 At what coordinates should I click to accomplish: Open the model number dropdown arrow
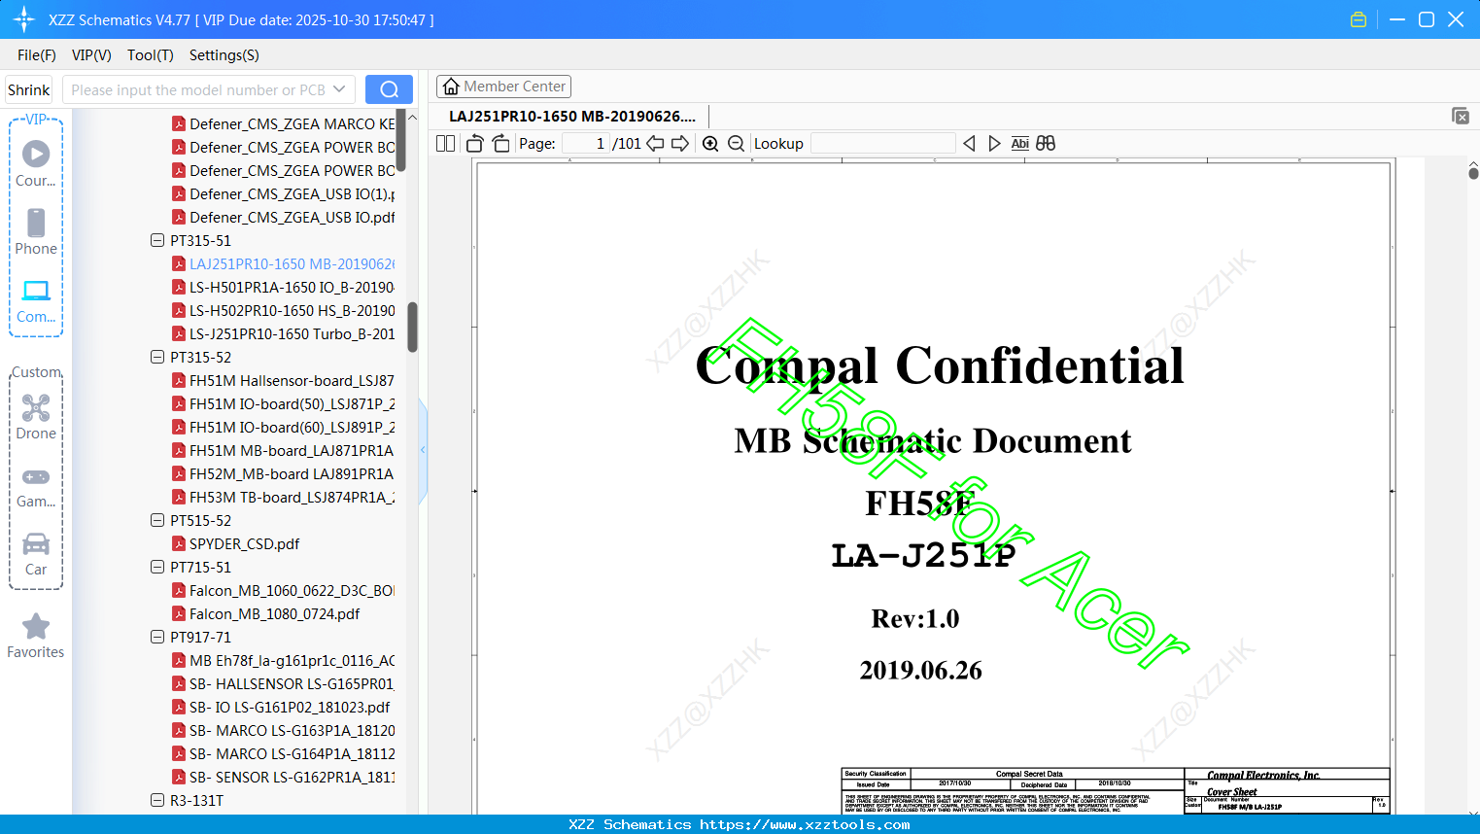point(339,89)
